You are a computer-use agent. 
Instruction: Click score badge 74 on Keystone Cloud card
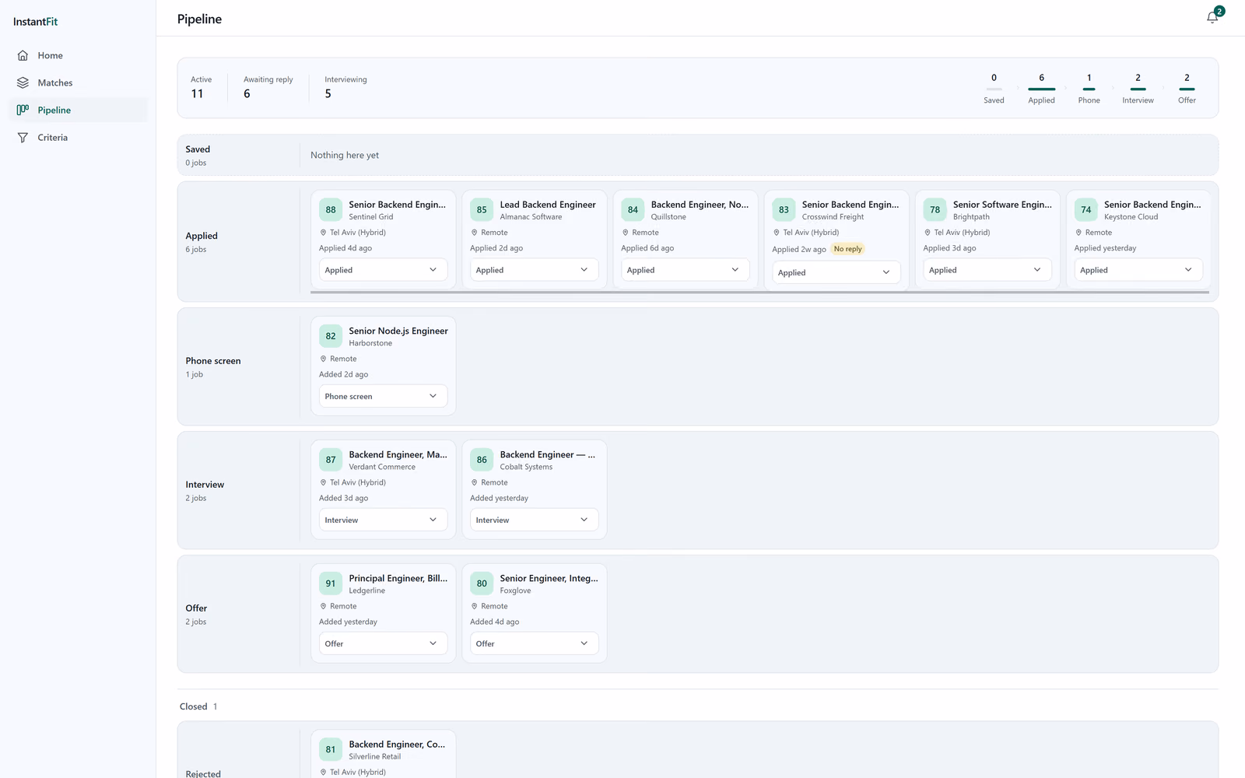click(1085, 210)
